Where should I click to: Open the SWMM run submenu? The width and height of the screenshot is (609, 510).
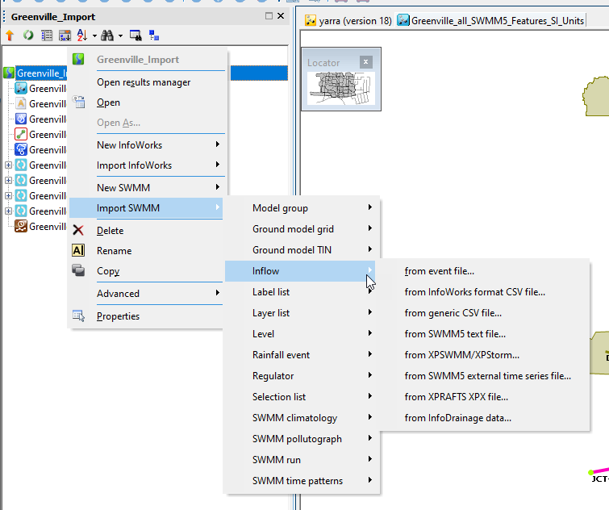pyautogui.click(x=301, y=460)
